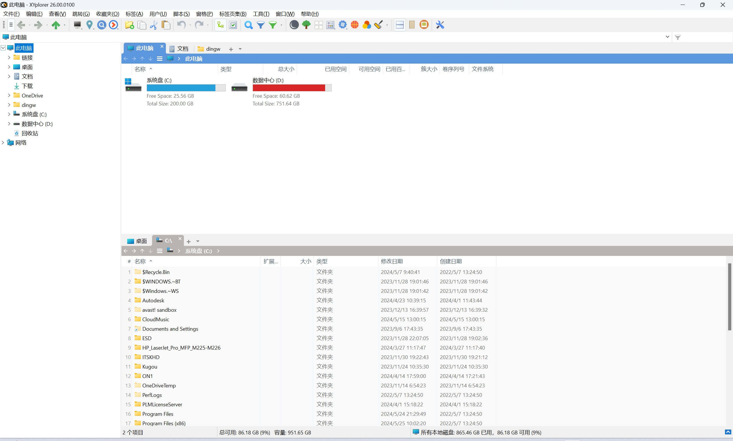Expand the 系统盘 (C:) tree node
733x441 pixels.
tap(9, 114)
